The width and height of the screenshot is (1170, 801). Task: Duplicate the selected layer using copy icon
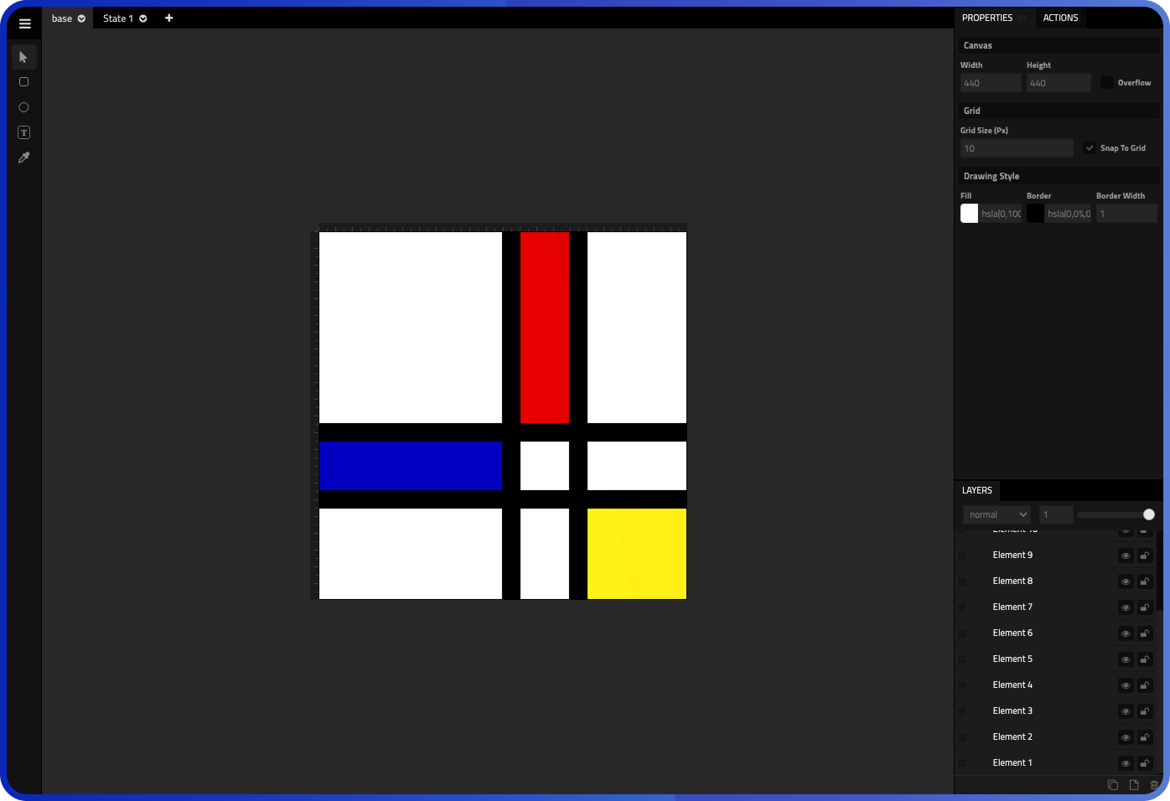tap(1113, 785)
